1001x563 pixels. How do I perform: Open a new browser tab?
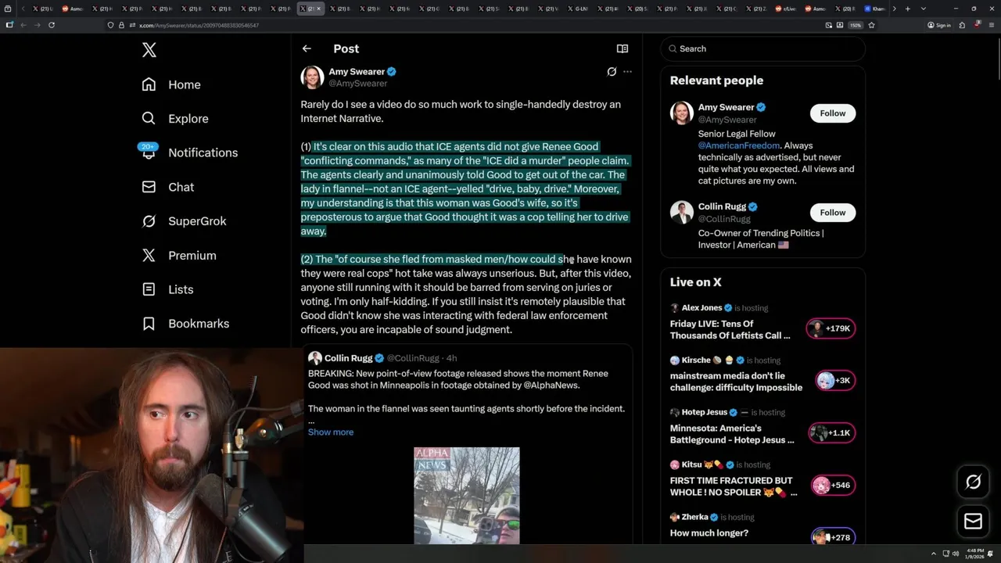[x=907, y=9]
